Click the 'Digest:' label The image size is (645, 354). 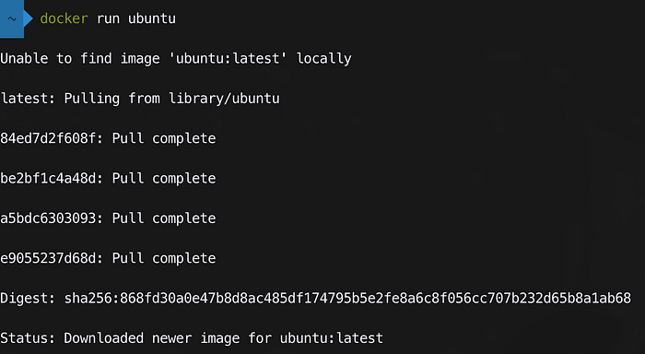click(x=28, y=298)
